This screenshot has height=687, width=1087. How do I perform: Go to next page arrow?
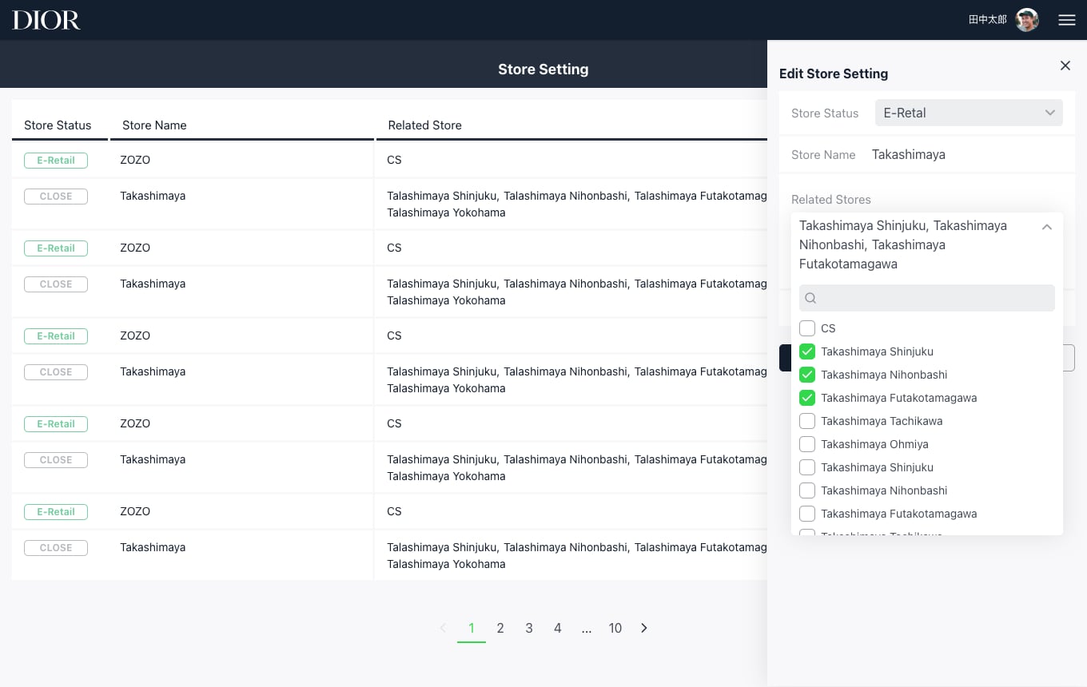[x=644, y=628]
